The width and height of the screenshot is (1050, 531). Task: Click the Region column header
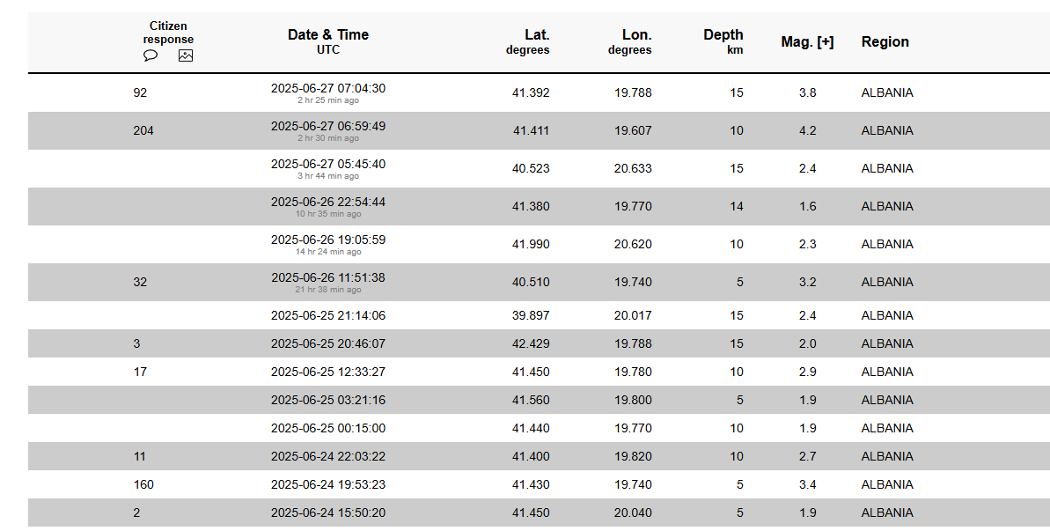[885, 41]
